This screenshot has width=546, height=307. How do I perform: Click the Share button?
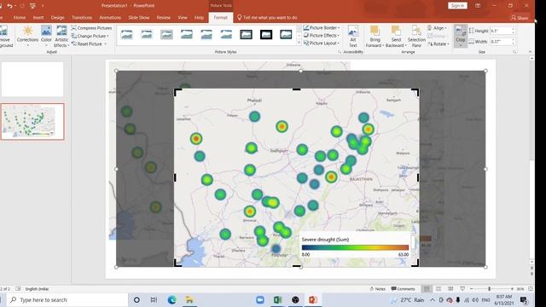pyautogui.click(x=520, y=18)
